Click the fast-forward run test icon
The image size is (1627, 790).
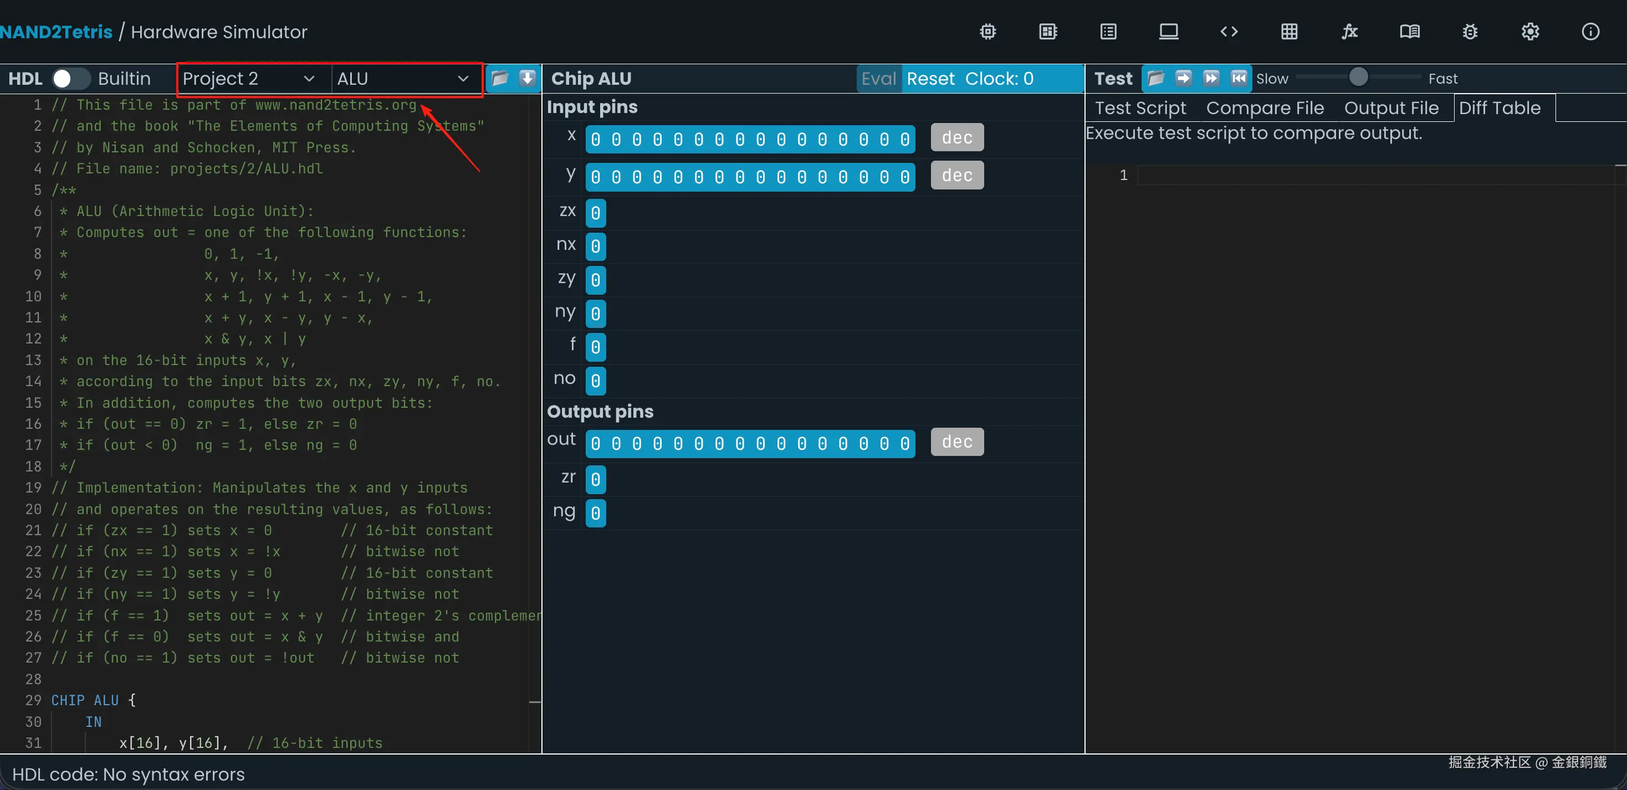(x=1211, y=78)
